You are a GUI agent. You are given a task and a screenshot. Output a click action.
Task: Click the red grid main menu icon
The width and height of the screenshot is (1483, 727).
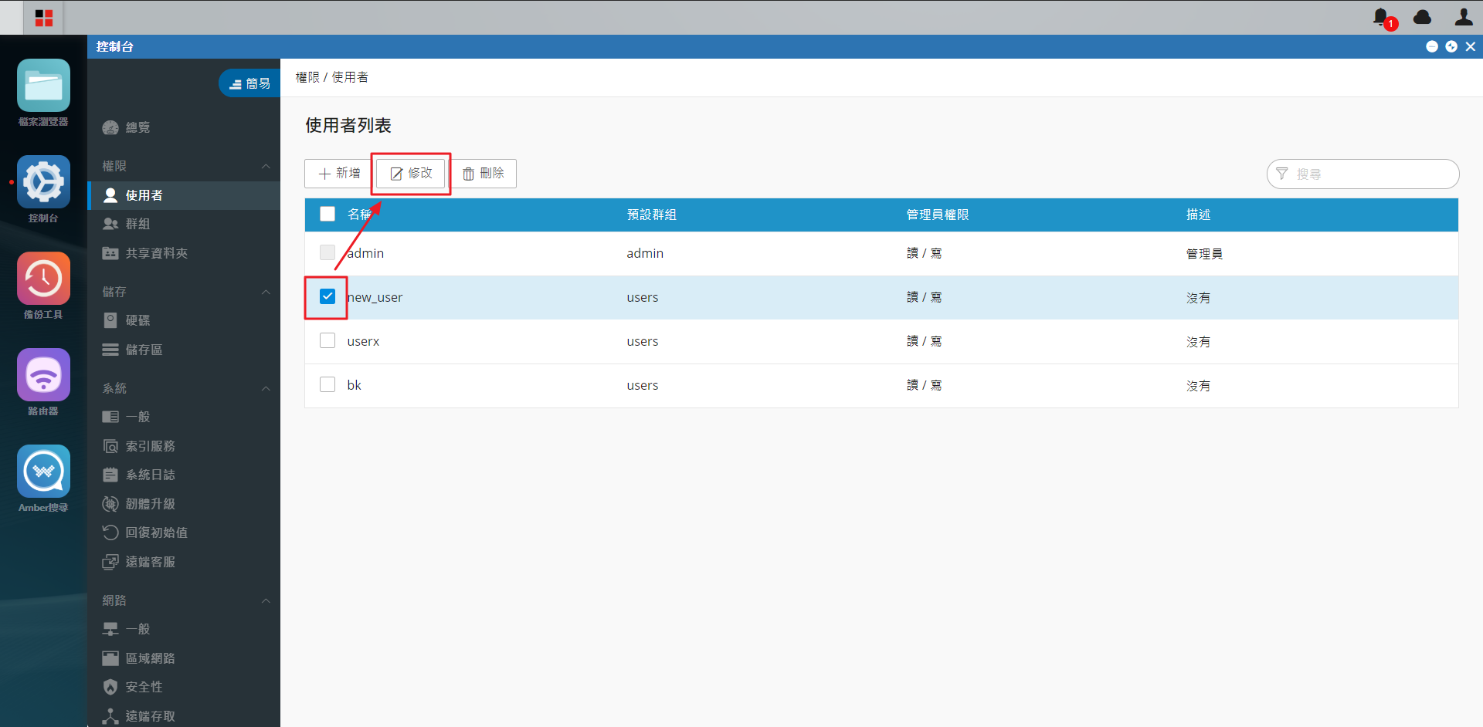click(44, 18)
